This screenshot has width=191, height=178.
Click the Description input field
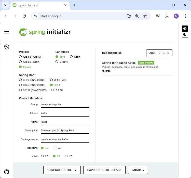(x=65, y=131)
